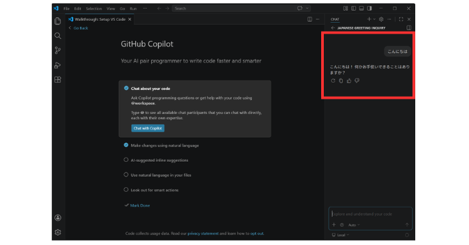Open the Explorer view in activity bar
The height and width of the screenshot is (245, 469).
coord(58,21)
